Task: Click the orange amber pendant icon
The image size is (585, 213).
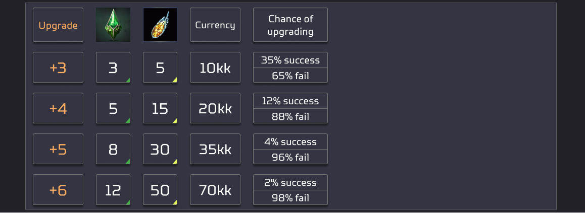Action: [160, 25]
